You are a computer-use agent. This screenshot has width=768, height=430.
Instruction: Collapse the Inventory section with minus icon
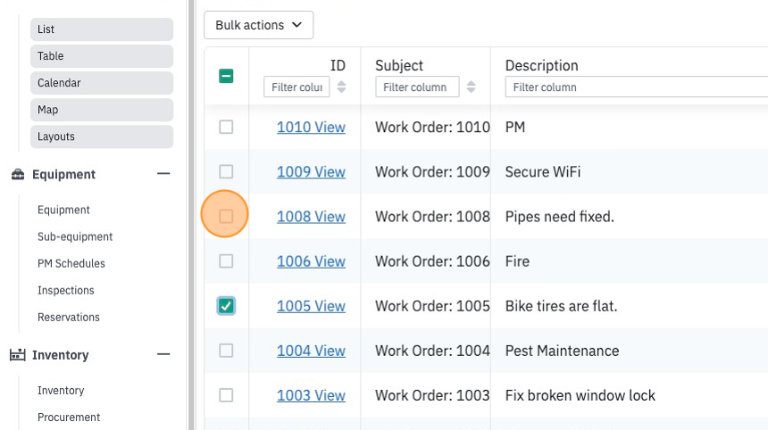[x=163, y=354]
